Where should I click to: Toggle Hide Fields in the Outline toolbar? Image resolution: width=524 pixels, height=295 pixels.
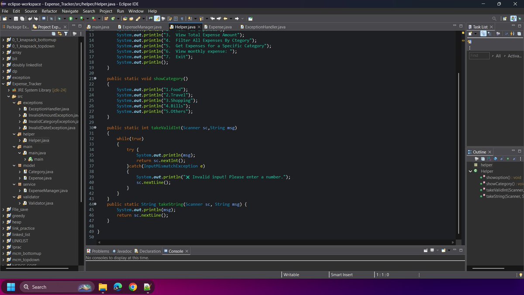(x=496, y=159)
